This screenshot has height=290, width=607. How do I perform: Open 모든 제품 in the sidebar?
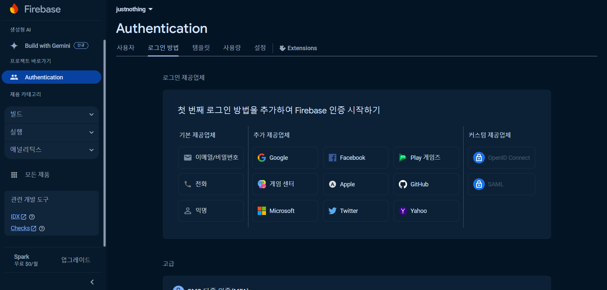pyautogui.click(x=37, y=175)
